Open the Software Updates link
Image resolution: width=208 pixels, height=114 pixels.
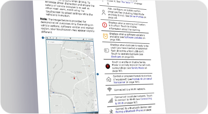(133, 37)
